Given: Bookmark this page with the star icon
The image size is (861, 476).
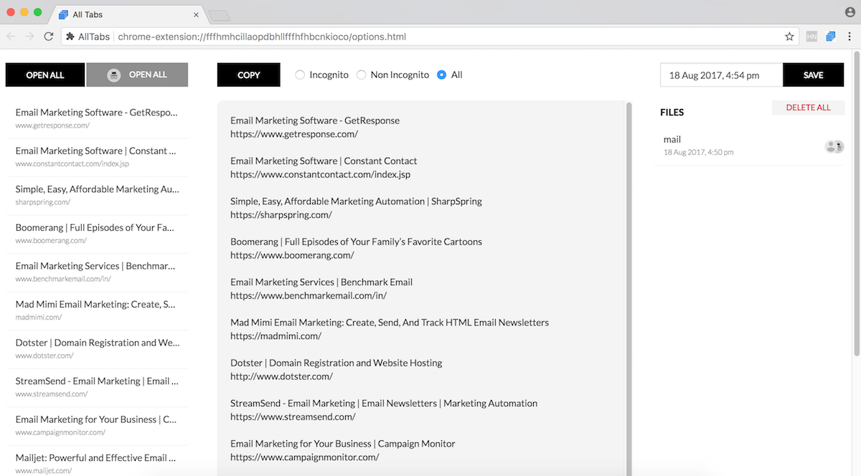Looking at the screenshot, I should click(789, 36).
